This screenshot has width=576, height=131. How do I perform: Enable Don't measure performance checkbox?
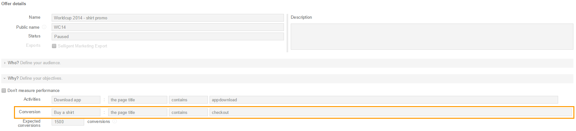(x=4, y=91)
